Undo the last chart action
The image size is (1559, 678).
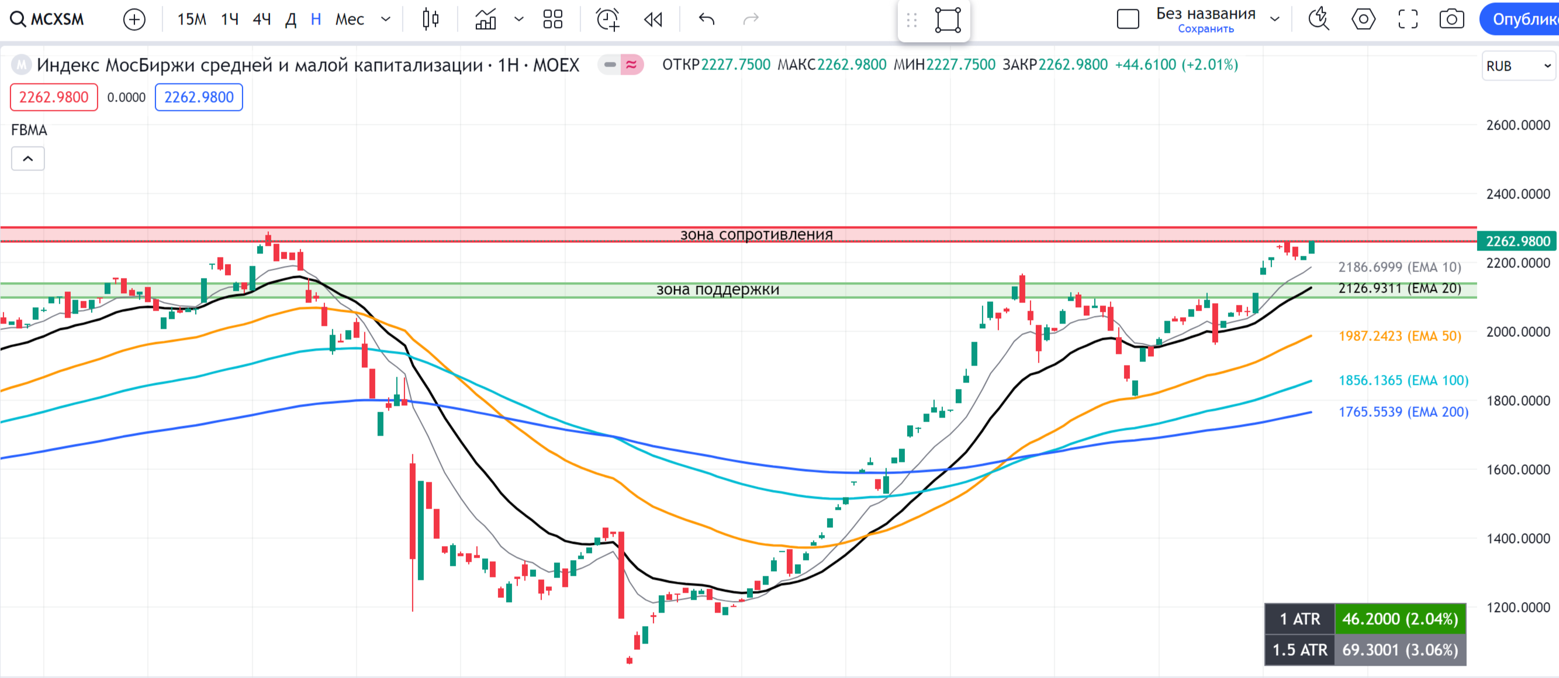click(x=706, y=19)
